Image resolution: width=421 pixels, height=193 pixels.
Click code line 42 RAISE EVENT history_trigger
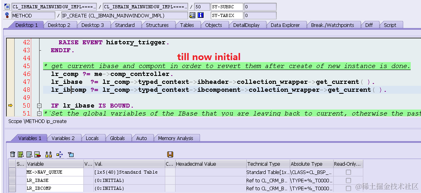click(x=114, y=42)
